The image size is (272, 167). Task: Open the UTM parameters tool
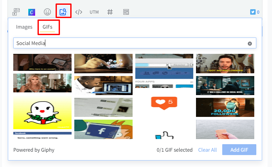click(94, 12)
